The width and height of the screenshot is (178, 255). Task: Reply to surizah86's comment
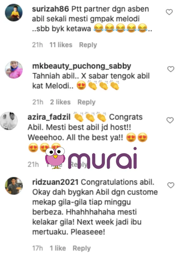[88, 45]
